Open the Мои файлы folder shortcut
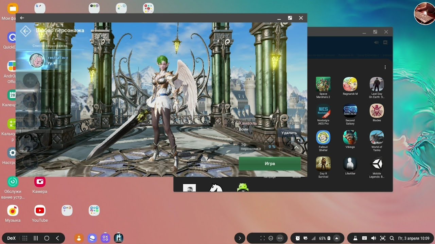This screenshot has width=435, height=244. pos(12,11)
